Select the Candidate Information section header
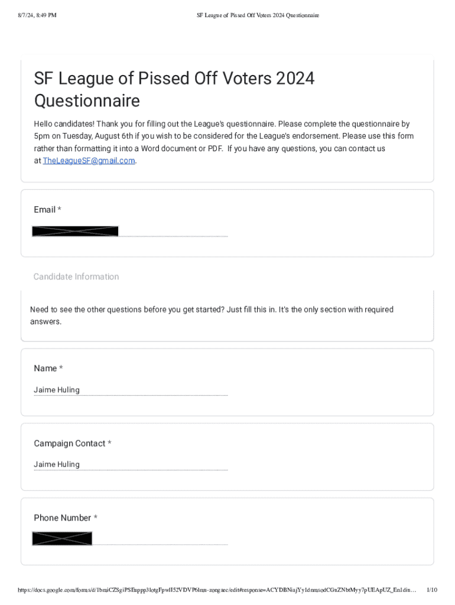This screenshot has width=455, height=605. coord(76,277)
